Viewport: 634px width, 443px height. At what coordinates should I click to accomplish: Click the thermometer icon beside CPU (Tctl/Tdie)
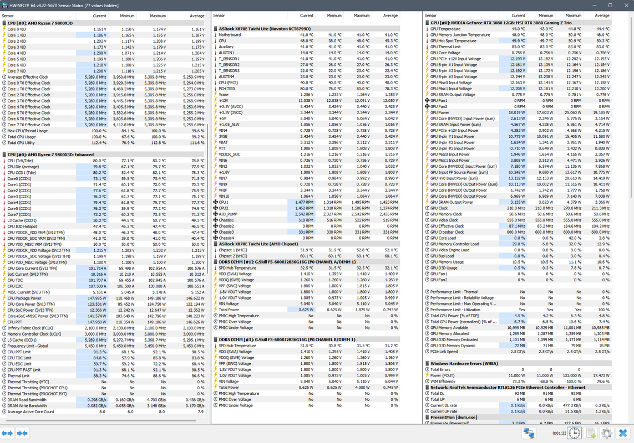point(4,161)
